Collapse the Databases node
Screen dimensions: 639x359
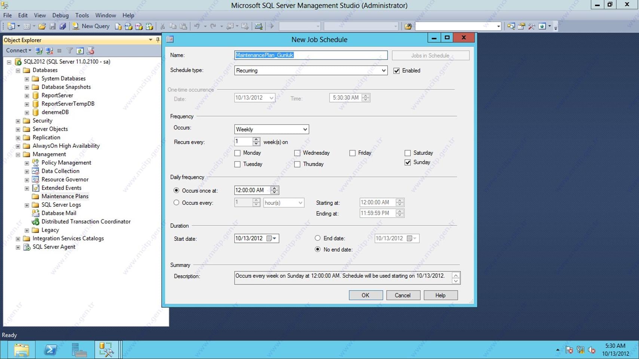[18, 70]
